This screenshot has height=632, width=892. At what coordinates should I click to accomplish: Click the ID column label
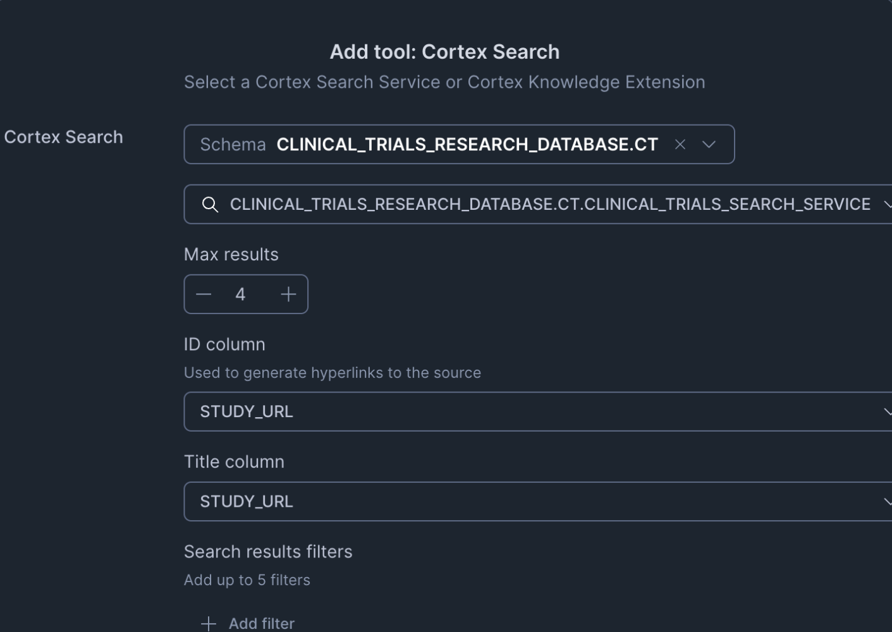point(224,344)
